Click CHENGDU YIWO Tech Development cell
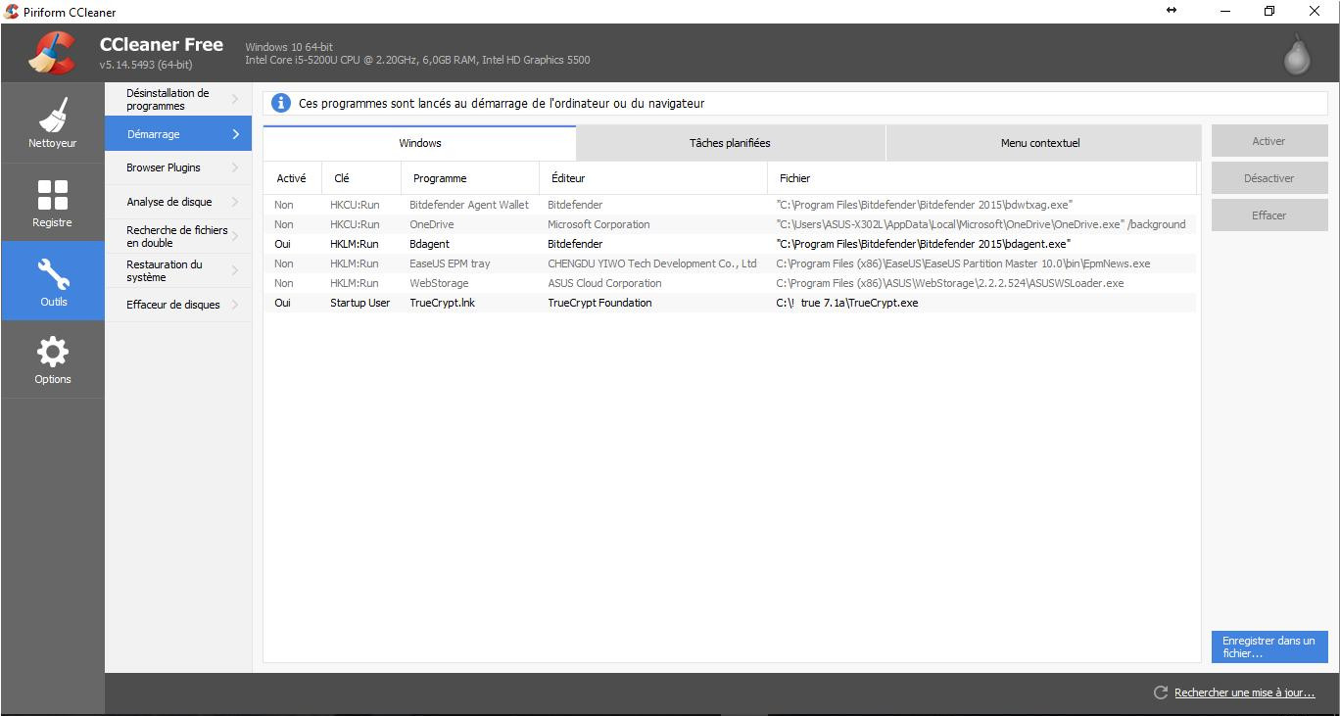Image resolution: width=1340 pixels, height=716 pixels. 652,263
